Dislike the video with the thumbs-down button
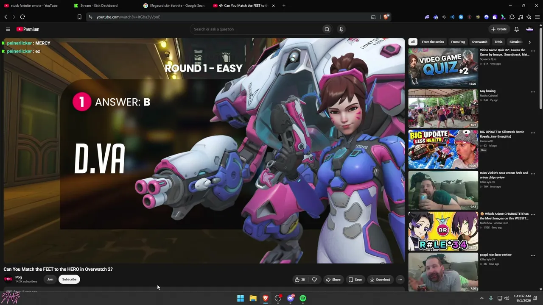This screenshot has height=305, width=543. click(314, 280)
